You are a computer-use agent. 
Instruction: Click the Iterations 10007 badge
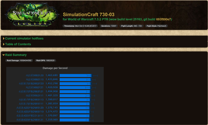pos(109,26)
